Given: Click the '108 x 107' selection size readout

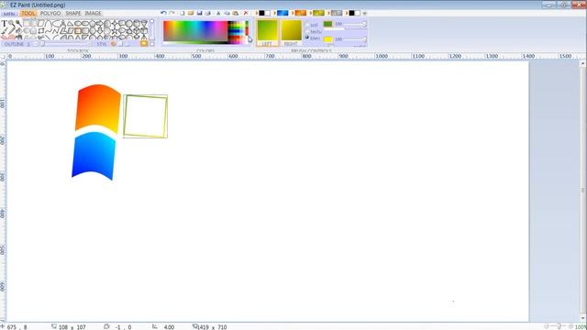Looking at the screenshot, I should pos(72,327).
